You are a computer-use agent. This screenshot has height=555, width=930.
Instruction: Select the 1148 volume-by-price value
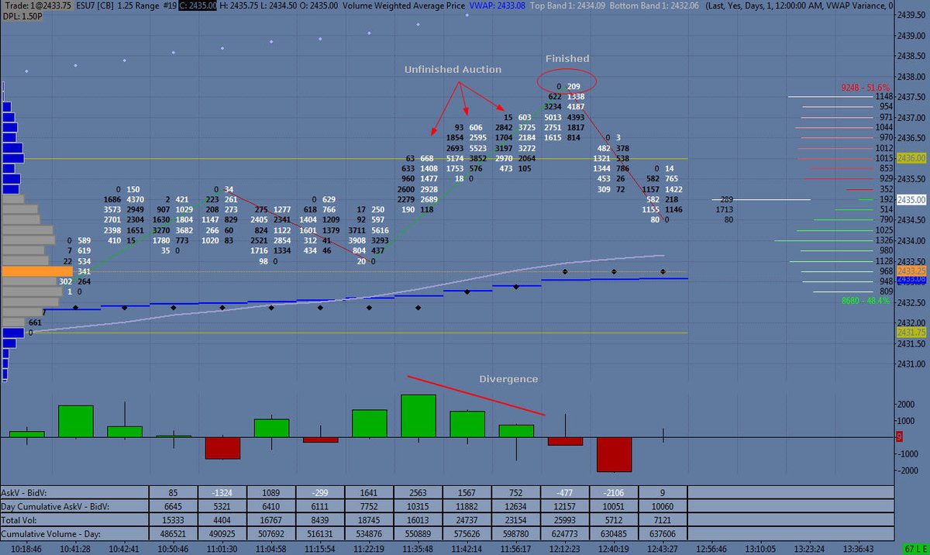pos(883,97)
